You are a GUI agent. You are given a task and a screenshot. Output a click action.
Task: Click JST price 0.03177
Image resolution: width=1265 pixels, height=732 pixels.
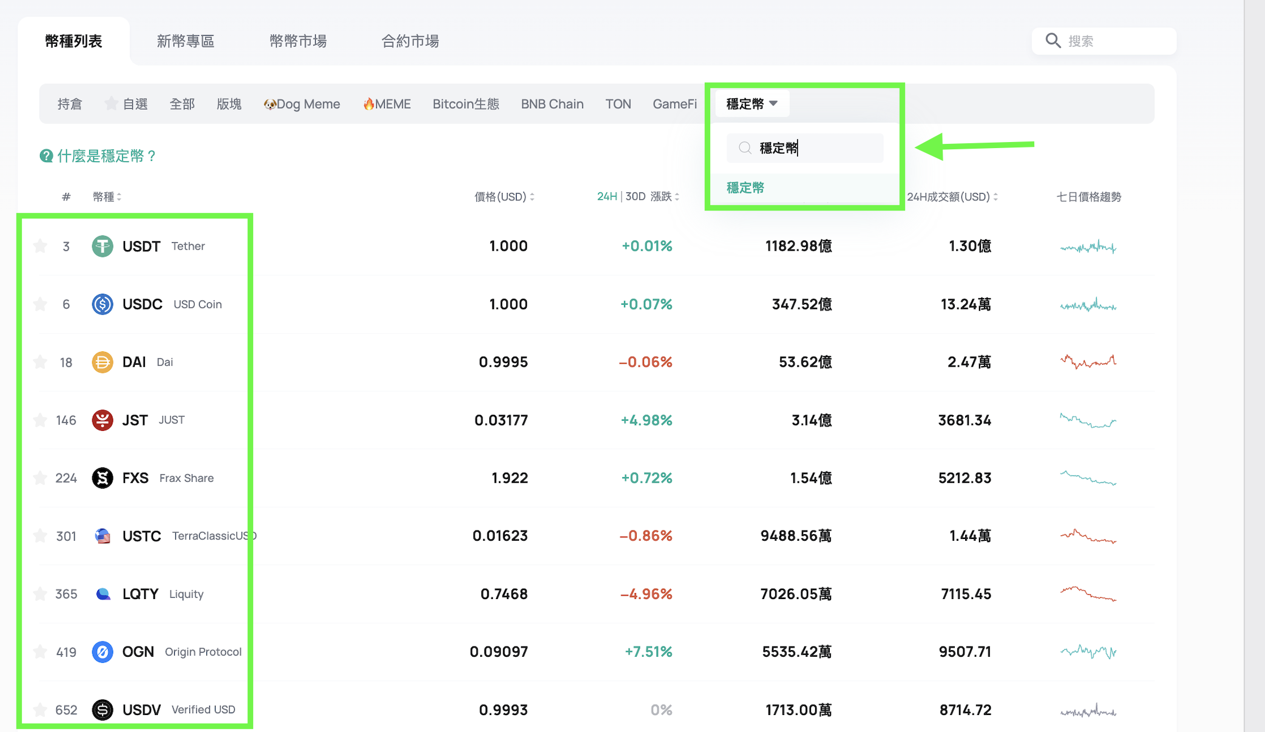point(501,420)
